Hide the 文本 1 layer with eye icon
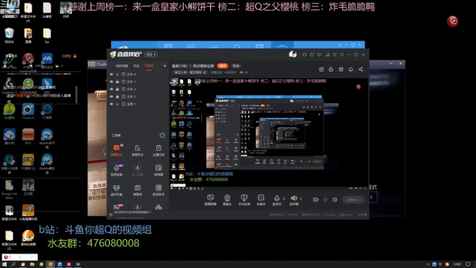The width and height of the screenshot is (476, 268). coord(111,82)
